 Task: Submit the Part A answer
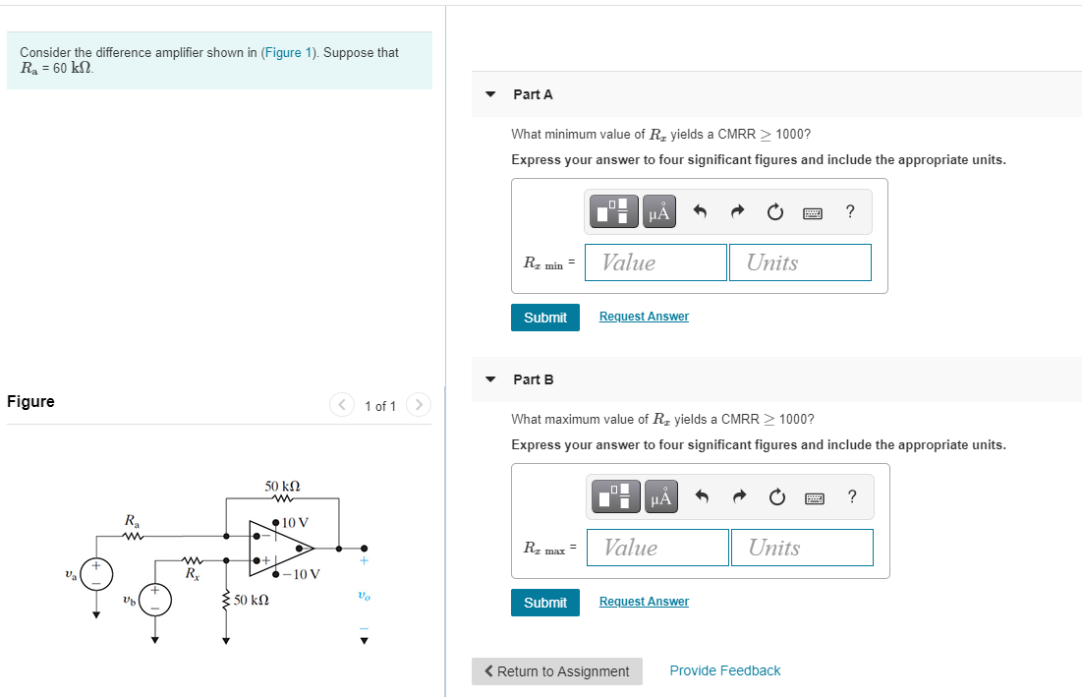tap(544, 317)
